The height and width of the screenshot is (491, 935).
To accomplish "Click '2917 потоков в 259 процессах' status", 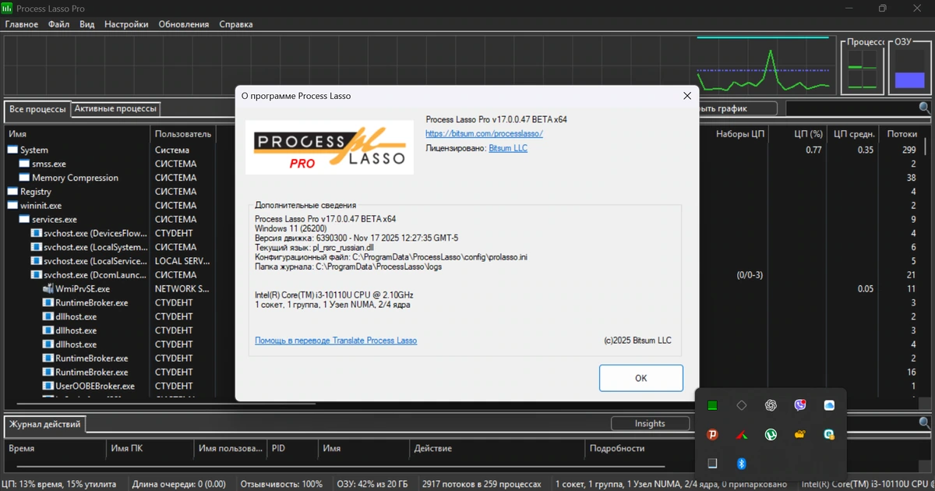I will coord(482,484).
